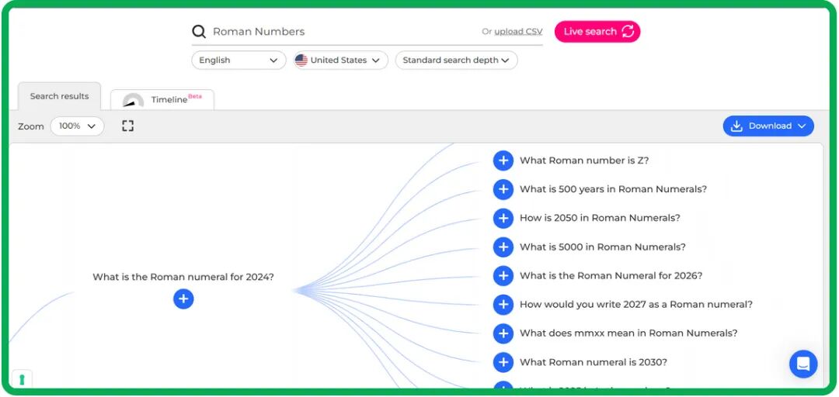Screen dimensions: 839x397
Task: Switch to the Search results tab
Action: point(59,97)
